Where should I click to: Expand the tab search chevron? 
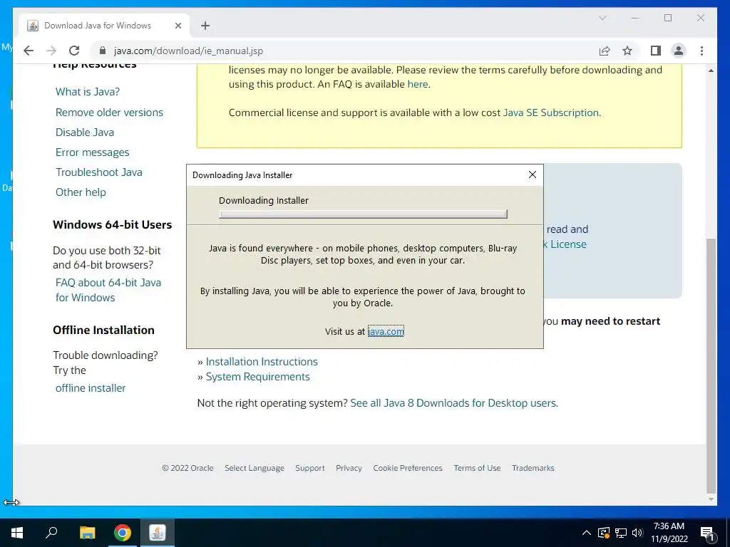(x=602, y=18)
